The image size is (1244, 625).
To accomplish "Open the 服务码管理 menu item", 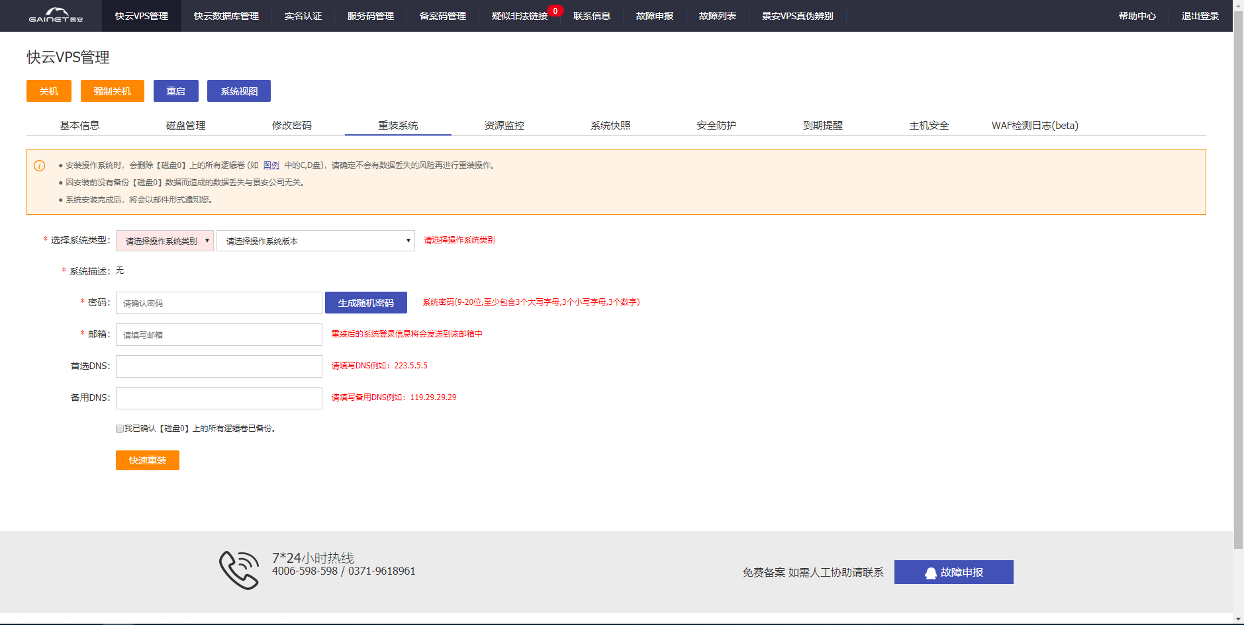I will pyautogui.click(x=371, y=16).
